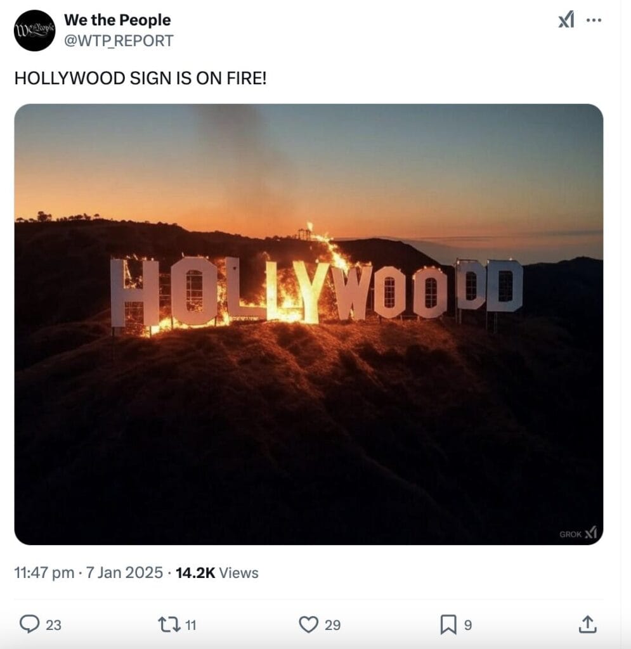Click the 23 replies count
This screenshot has height=649, width=631.
click(53, 625)
